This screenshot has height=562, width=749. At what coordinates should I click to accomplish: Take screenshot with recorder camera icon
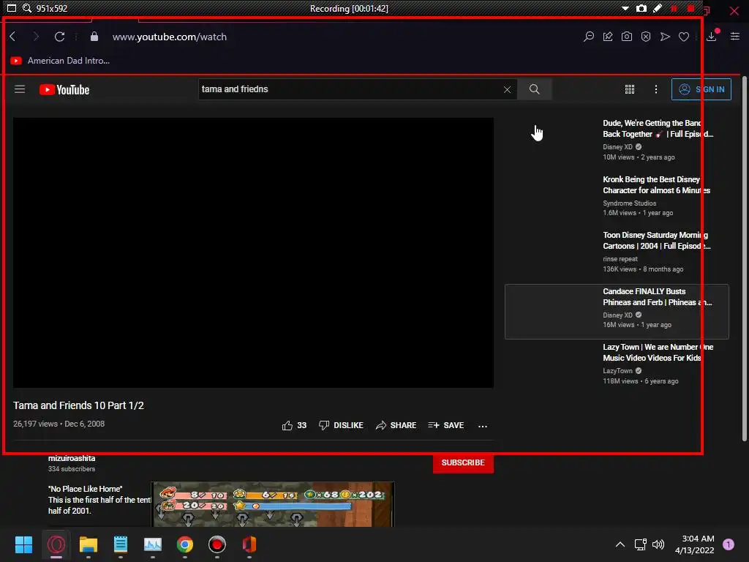click(x=641, y=9)
